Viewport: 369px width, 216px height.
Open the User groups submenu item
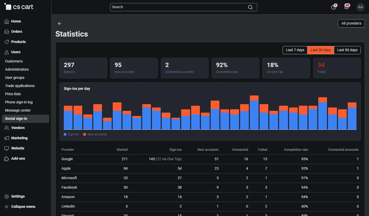tap(15, 78)
